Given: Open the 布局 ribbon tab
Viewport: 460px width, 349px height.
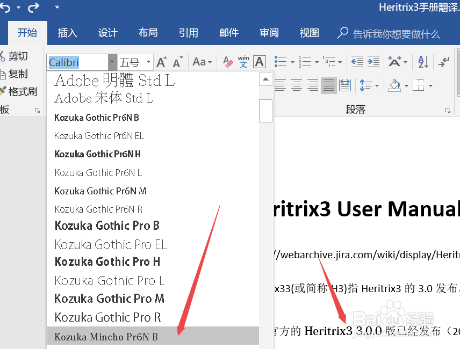Looking at the screenshot, I should click(148, 33).
